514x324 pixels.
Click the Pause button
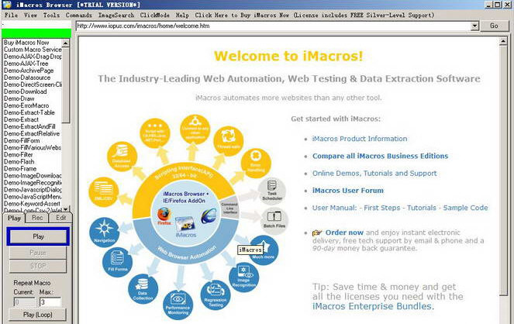click(38, 253)
